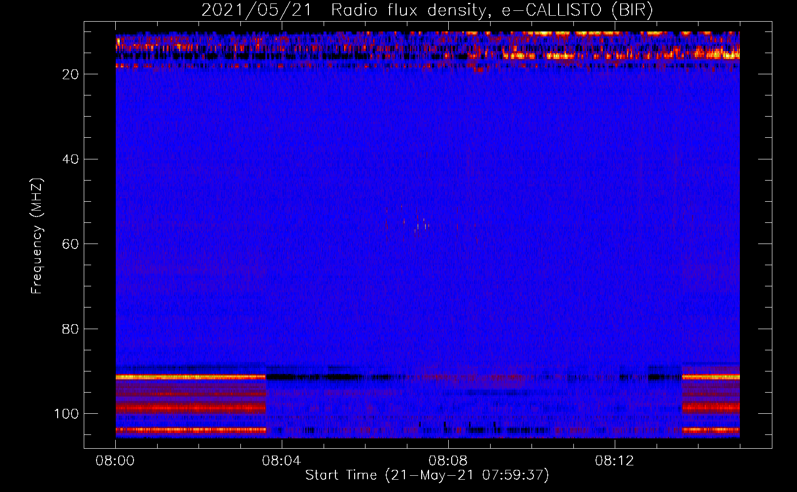
Task: Click the 08:08 time tick label
Action: (448, 461)
